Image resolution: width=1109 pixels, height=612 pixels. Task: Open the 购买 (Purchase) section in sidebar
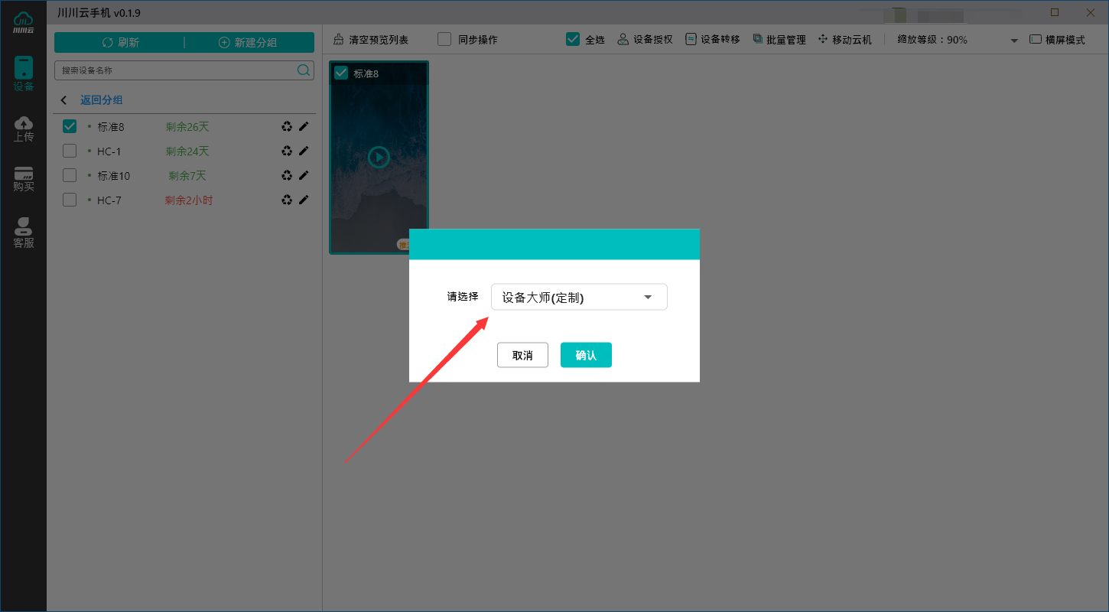23,180
